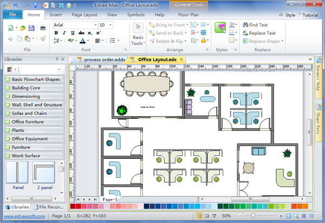Click the Italic formatting icon

click(x=64, y=33)
